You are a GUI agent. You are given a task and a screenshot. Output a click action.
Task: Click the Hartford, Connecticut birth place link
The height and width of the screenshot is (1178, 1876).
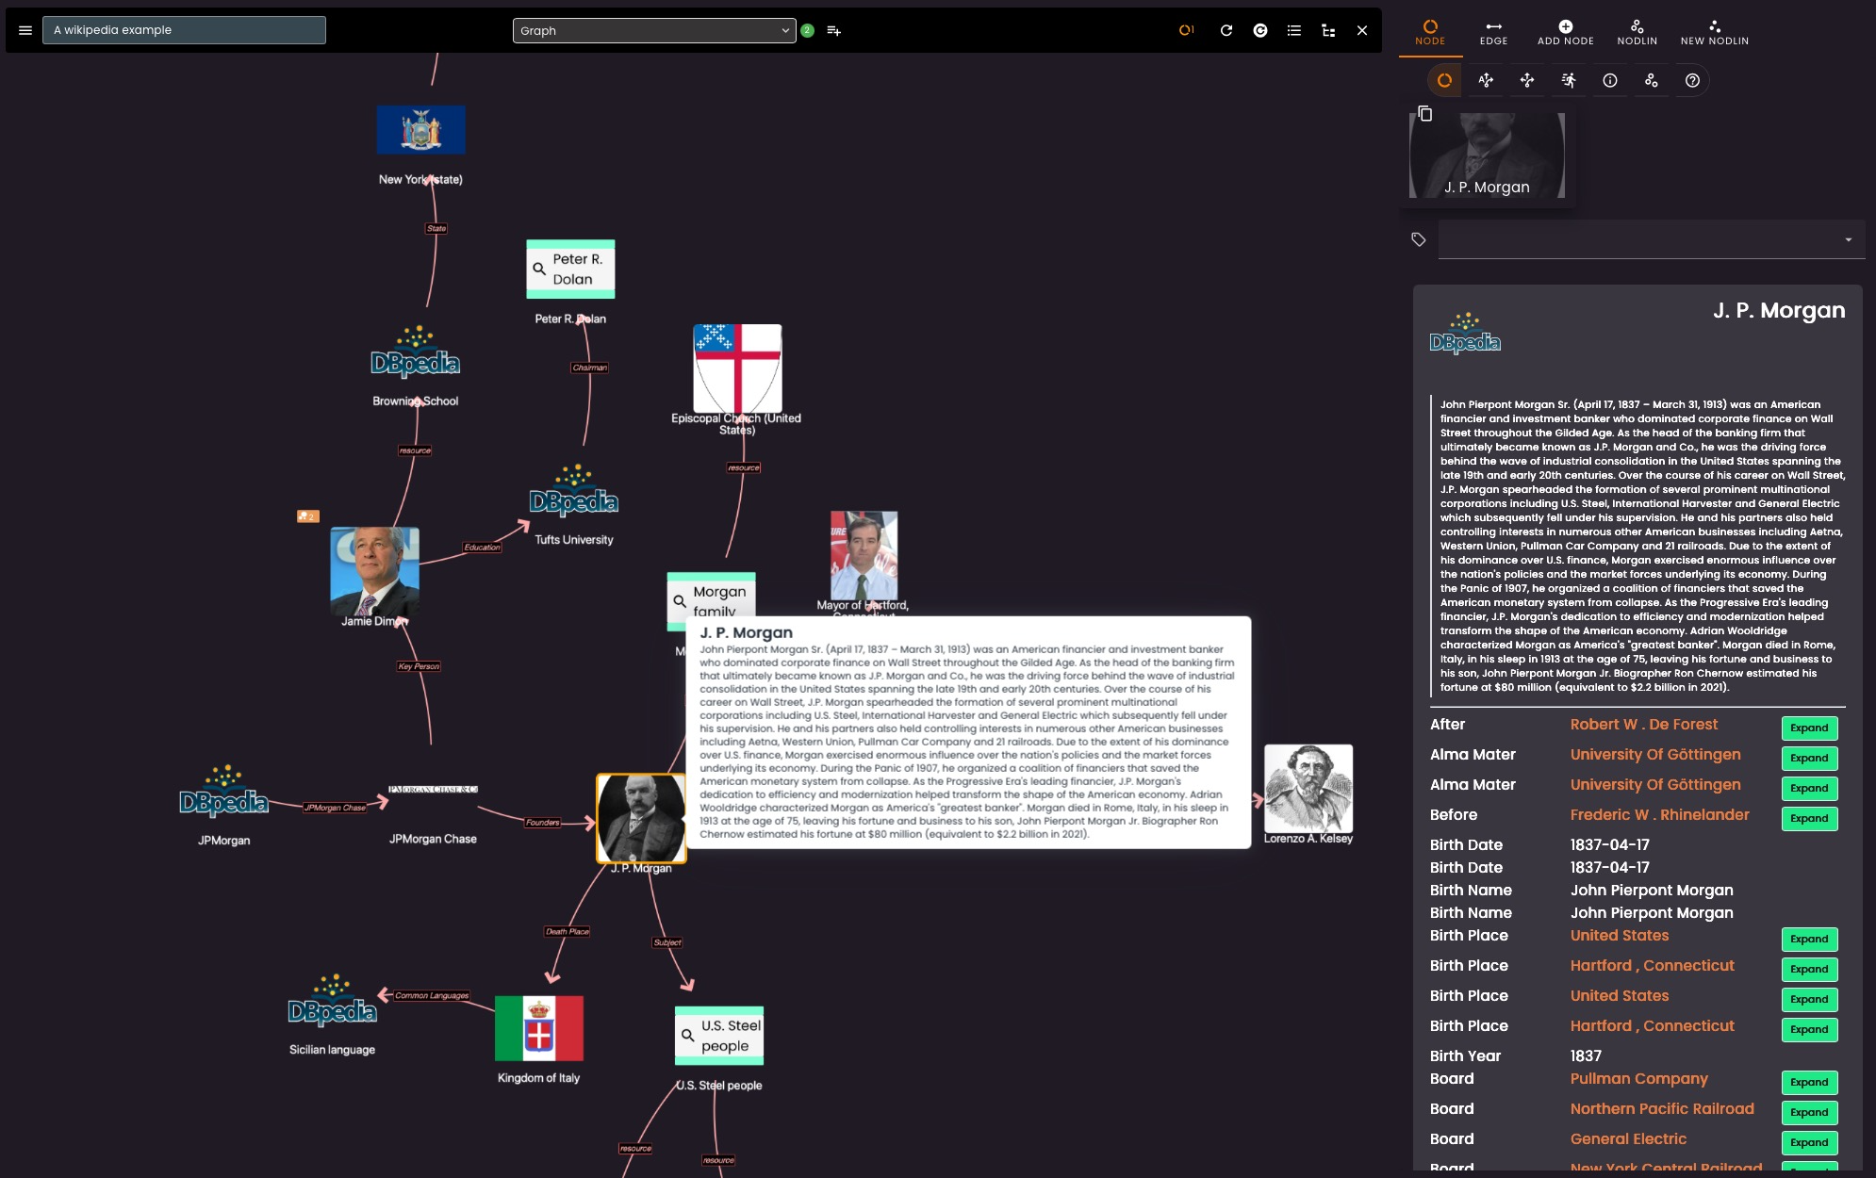click(x=1652, y=965)
